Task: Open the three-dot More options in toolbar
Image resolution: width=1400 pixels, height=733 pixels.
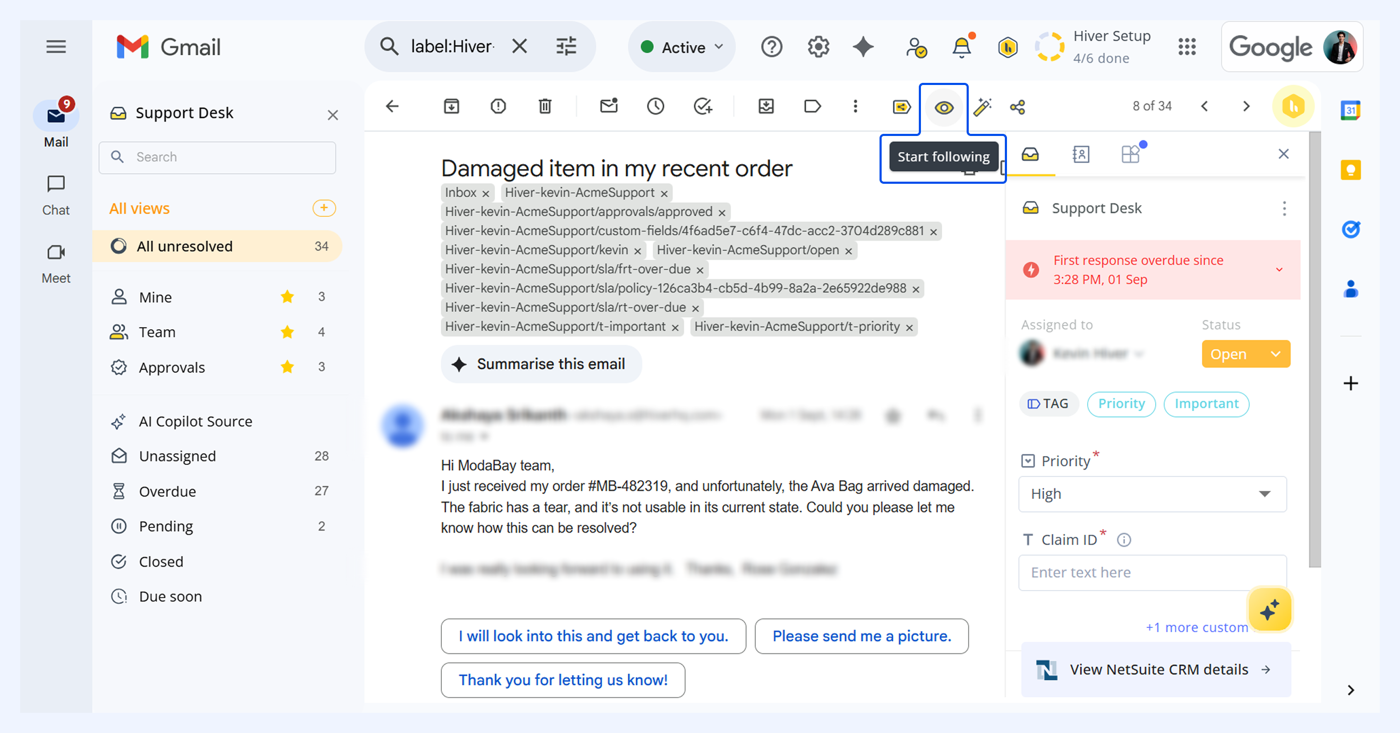Action: tap(856, 107)
